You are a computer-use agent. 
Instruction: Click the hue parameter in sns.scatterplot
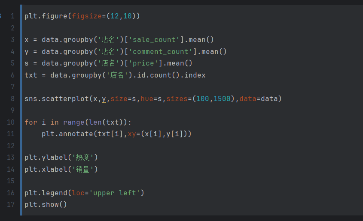coord(147,99)
